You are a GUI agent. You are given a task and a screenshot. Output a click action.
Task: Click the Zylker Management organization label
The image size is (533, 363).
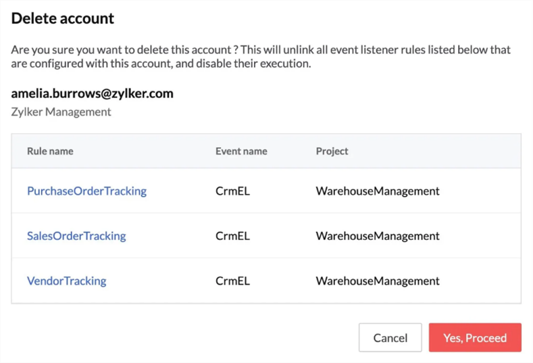coord(61,112)
